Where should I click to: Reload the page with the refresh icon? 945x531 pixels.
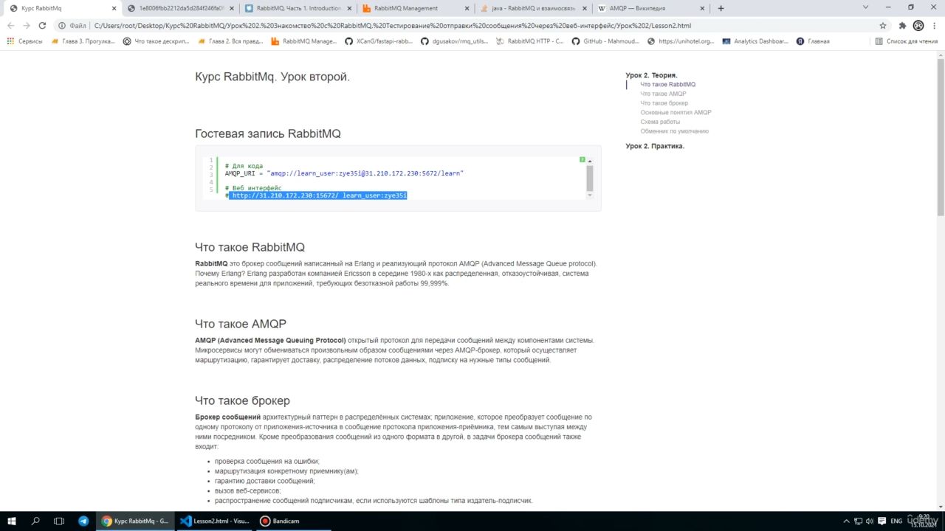[42, 25]
